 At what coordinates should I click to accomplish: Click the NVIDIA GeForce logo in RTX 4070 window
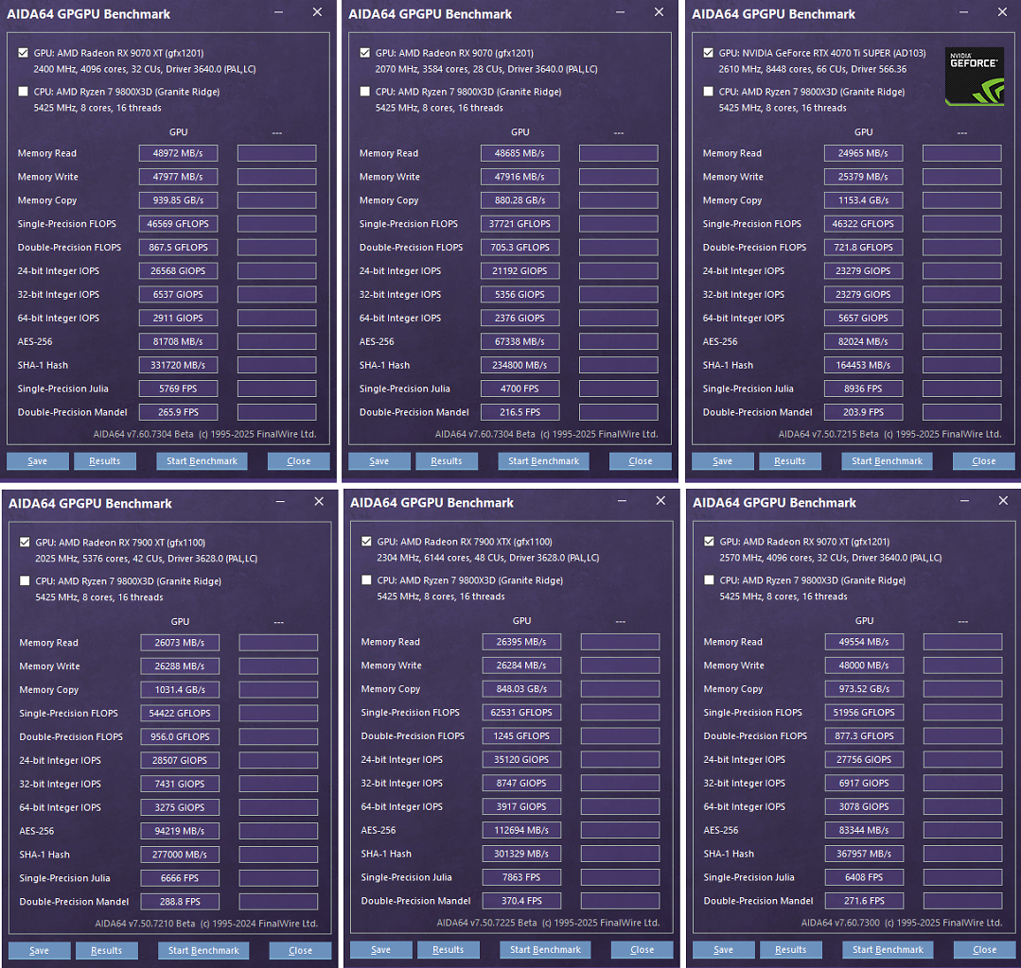974,77
